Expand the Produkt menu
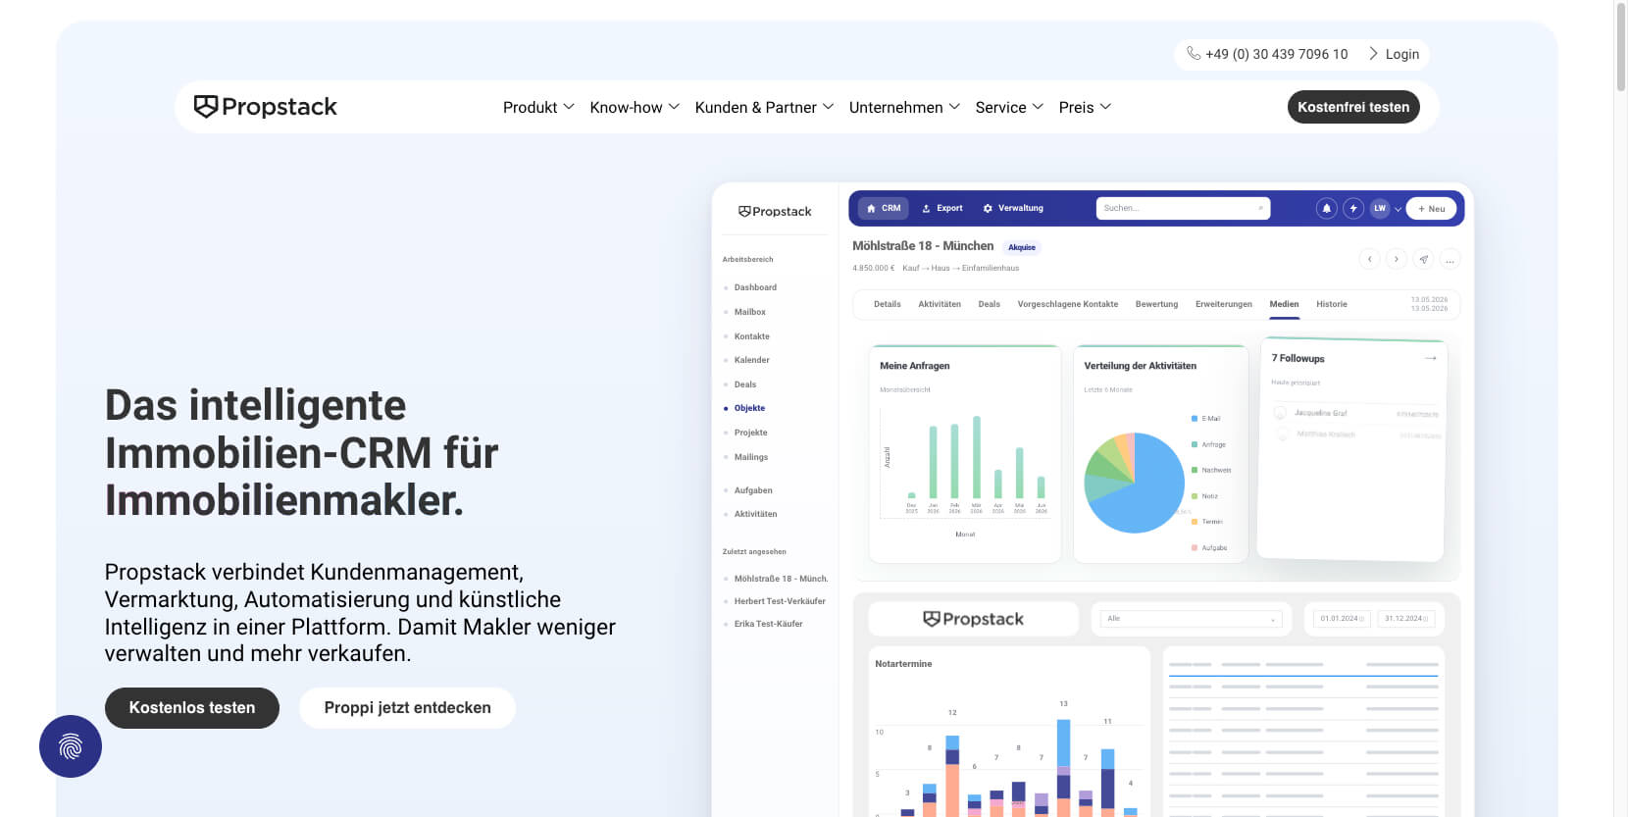1628x817 pixels. [538, 107]
